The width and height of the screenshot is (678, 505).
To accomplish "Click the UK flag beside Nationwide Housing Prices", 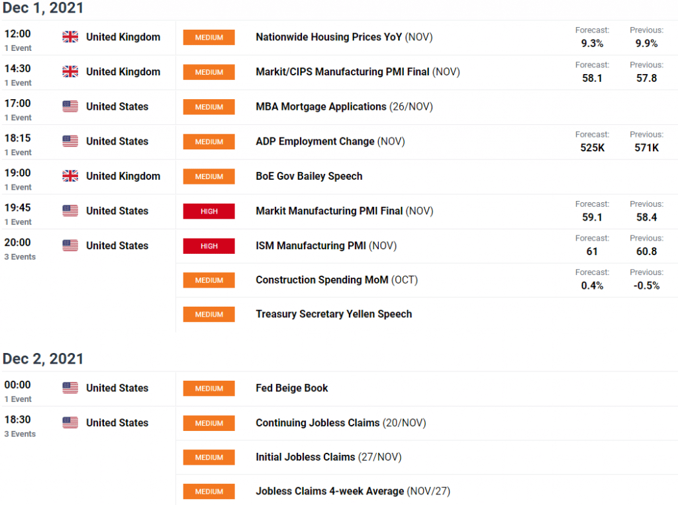I will [x=70, y=37].
